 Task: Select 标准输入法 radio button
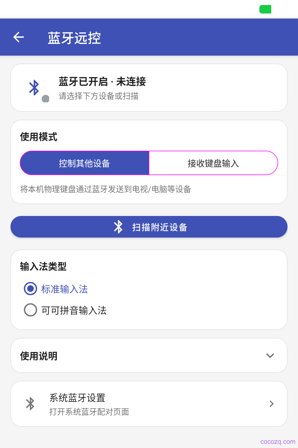(30, 289)
